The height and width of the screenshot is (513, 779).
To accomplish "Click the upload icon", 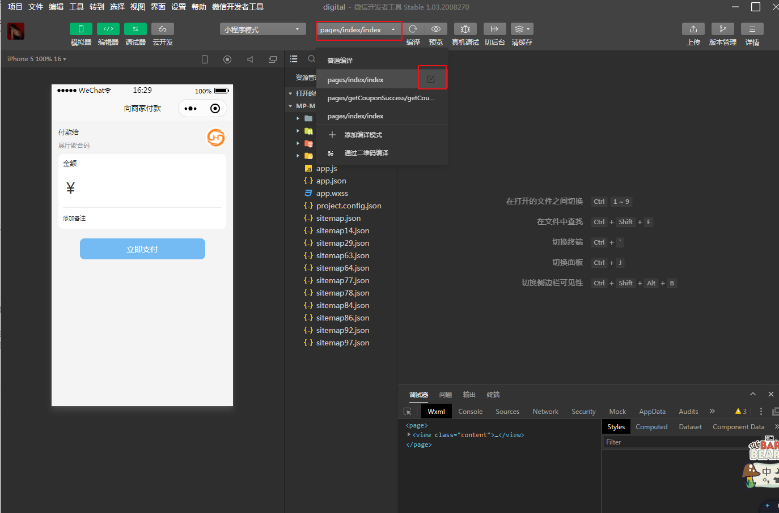I will tap(693, 29).
